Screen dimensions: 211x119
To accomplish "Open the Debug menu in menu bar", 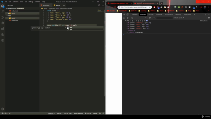I will 31,2.
